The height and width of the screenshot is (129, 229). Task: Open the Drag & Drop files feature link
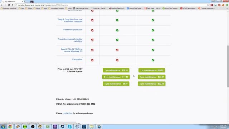[x=70, y=20]
